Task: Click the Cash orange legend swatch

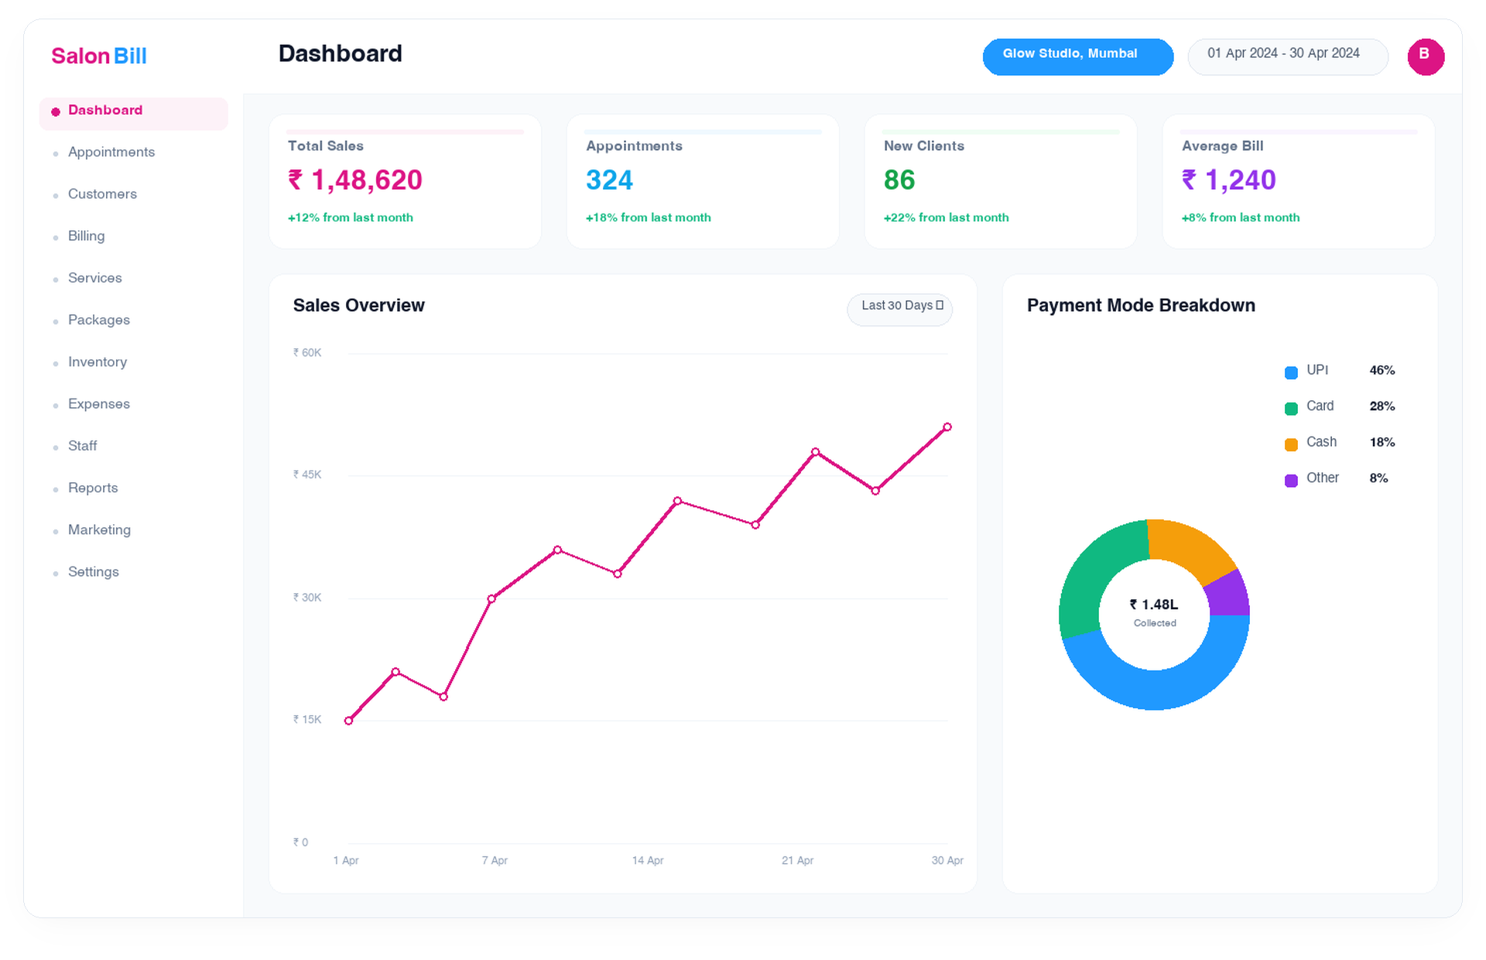Action: pyautogui.click(x=1291, y=444)
